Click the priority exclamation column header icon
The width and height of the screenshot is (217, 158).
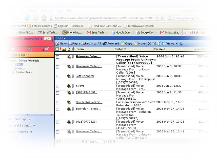tap(61, 49)
